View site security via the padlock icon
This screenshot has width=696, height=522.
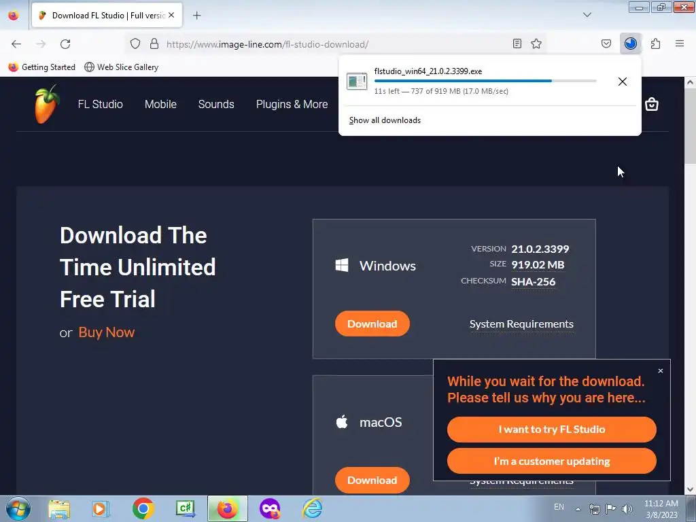[x=154, y=43]
